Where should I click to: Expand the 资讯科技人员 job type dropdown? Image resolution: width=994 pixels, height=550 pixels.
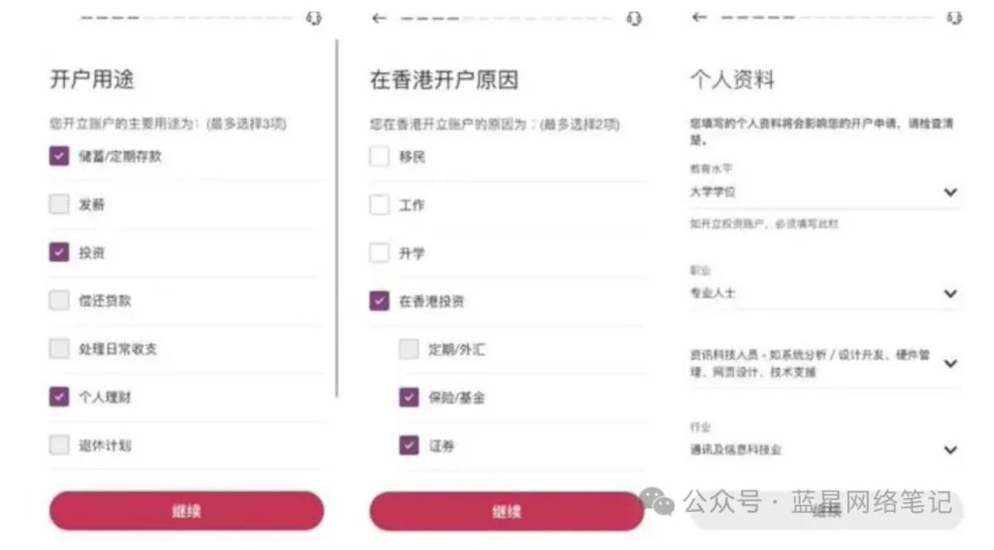click(x=950, y=363)
